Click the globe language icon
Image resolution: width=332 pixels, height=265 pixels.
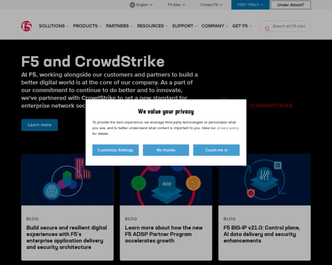pyautogui.click(x=132, y=4)
